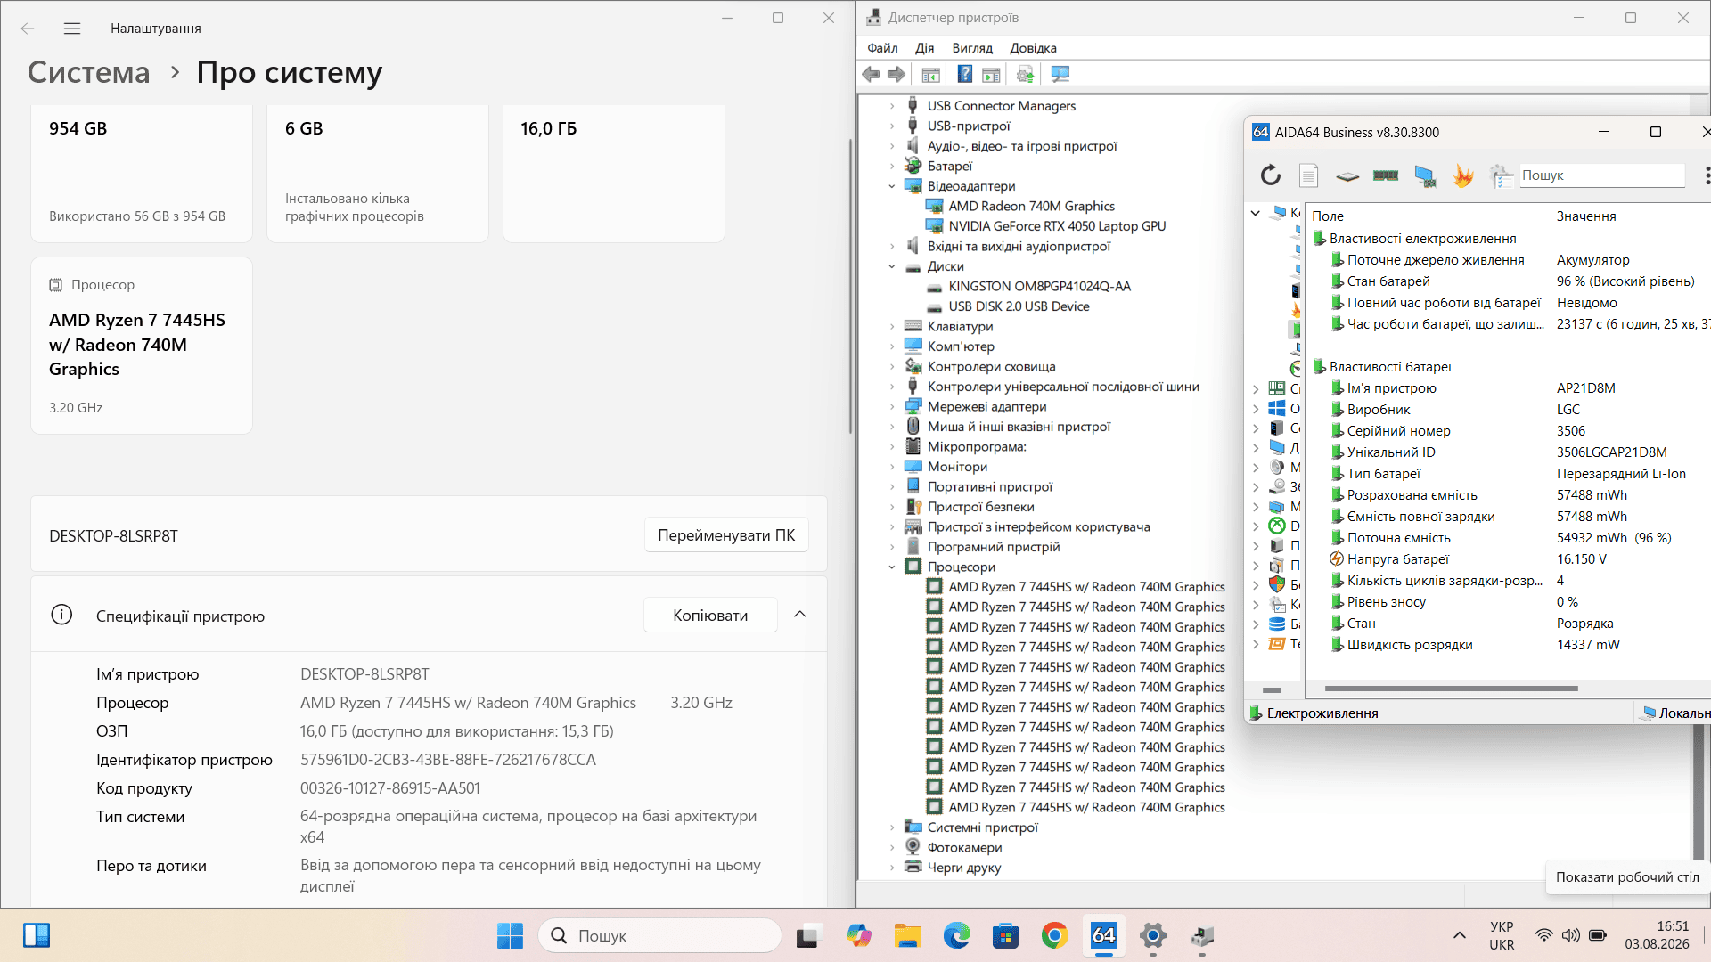Scan for hardware changes in Device Manager
Viewport: 1711px width, 962px height.
(1060, 75)
